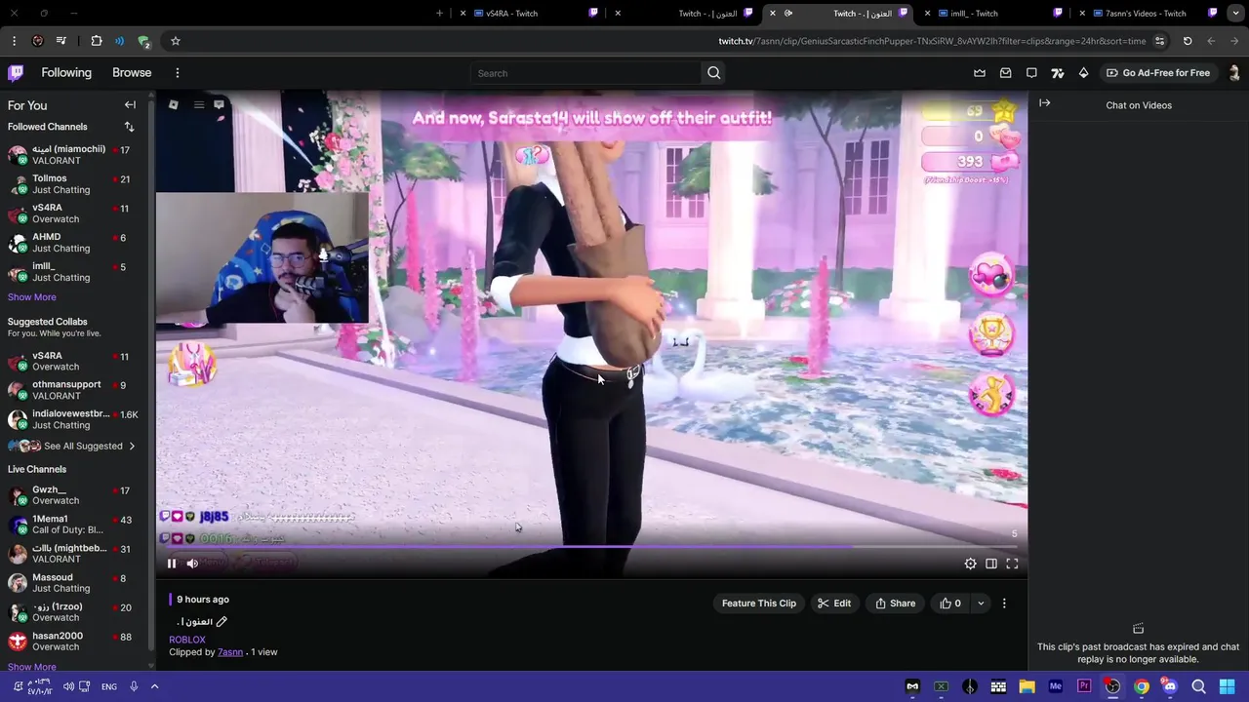
Task: Click Go Ad-Free for Free
Action: (x=1157, y=73)
